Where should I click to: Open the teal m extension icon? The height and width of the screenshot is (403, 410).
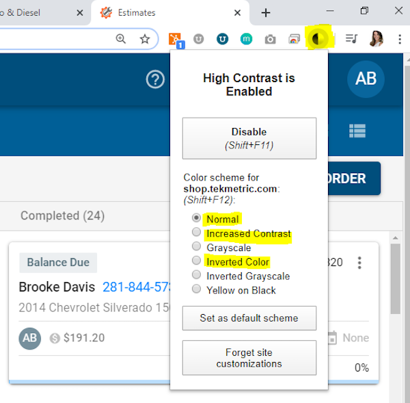[x=246, y=39]
